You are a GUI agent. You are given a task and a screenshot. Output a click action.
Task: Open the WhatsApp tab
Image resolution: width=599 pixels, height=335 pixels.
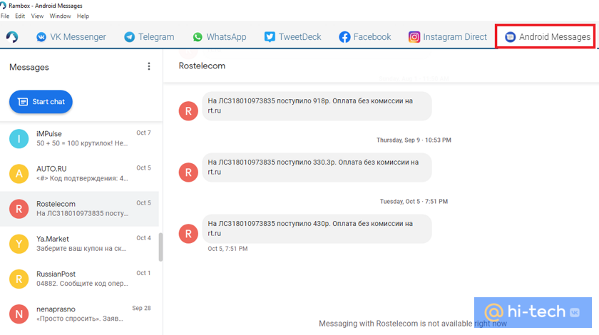[220, 36]
